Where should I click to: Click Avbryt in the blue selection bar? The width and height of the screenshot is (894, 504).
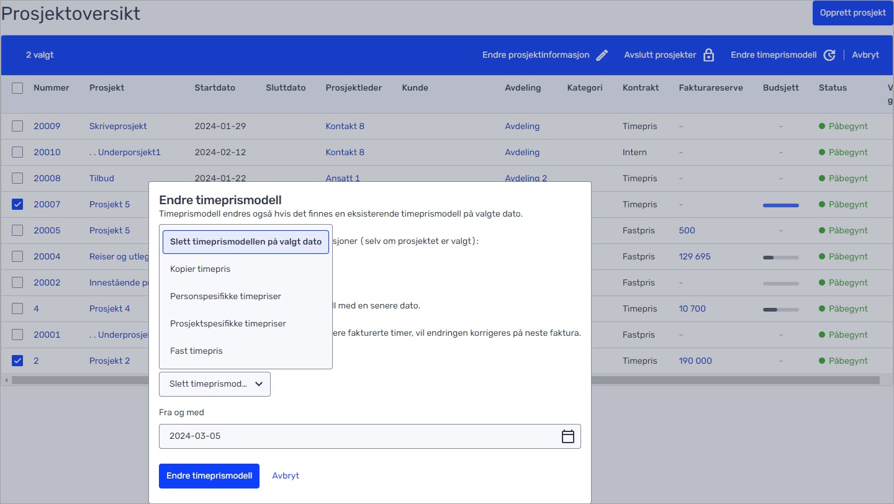coord(865,55)
